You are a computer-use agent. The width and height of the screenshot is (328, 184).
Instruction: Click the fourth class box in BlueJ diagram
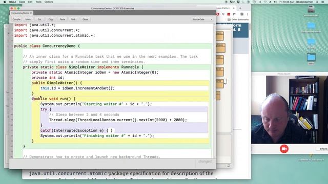point(220,72)
